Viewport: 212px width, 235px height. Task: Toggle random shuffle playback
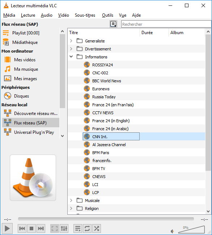point(97,228)
